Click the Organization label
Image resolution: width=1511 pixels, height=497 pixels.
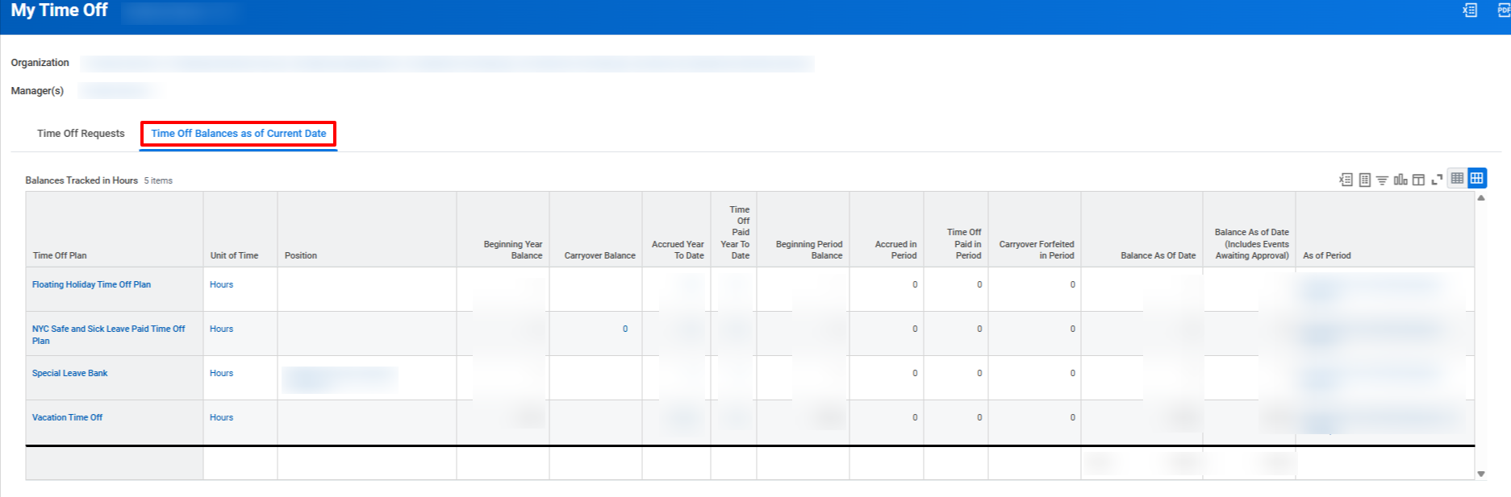pos(40,63)
